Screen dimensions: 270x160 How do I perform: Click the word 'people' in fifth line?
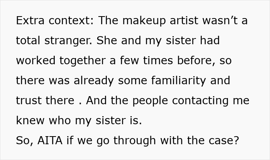coord(150,101)
